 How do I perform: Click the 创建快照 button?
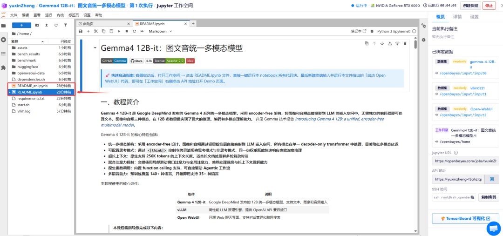(470, 6)
